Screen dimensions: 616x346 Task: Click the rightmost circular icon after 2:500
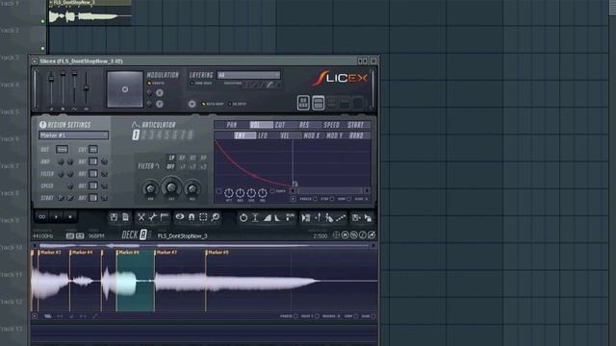(x=372, y=235)
